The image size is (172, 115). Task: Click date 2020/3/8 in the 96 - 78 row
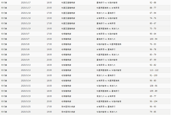[25, 50]
